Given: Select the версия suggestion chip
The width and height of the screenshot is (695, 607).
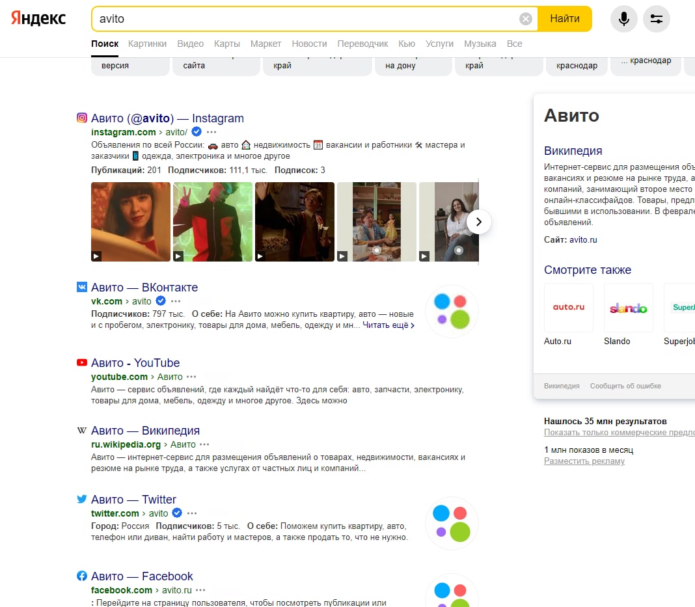Looking at the screenshot, I should (x=130, y=66).
